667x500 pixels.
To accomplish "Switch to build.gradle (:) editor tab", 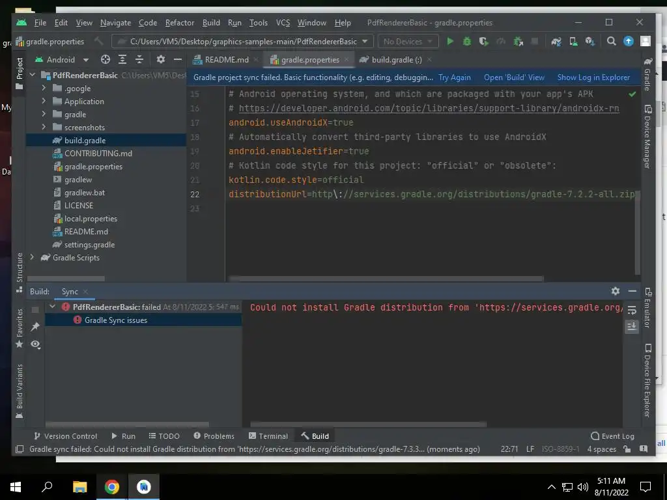I will tap(396, 59).
